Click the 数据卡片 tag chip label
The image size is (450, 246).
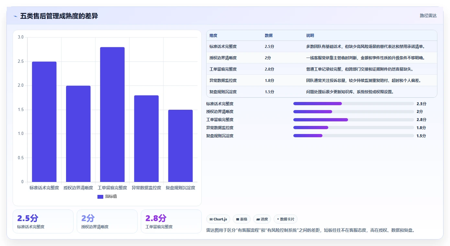click(x=287, y=219)
